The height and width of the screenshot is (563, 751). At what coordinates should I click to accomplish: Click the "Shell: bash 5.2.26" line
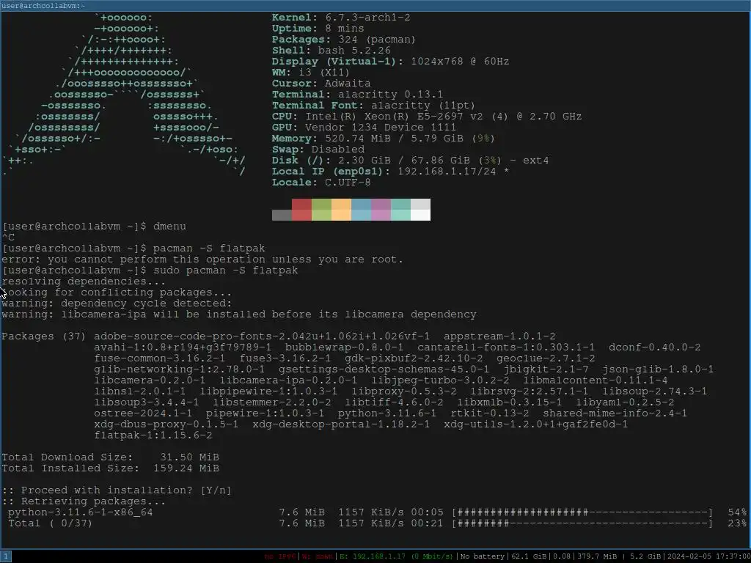(331, 51)
